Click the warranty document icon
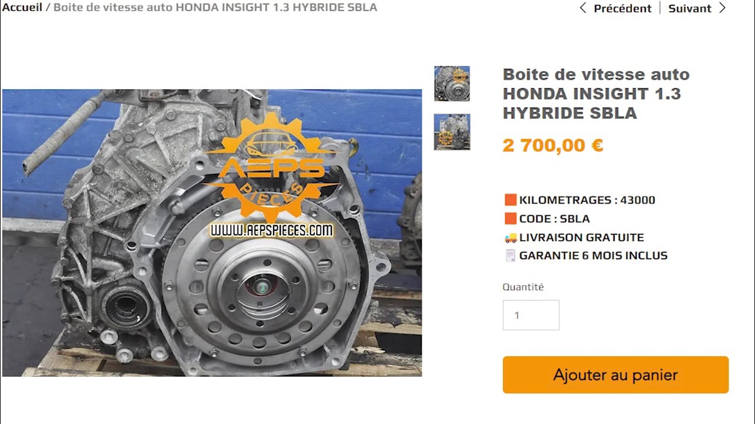Image resolution: width=755 pixels, height=424 pixels. [x=510, y=256]
